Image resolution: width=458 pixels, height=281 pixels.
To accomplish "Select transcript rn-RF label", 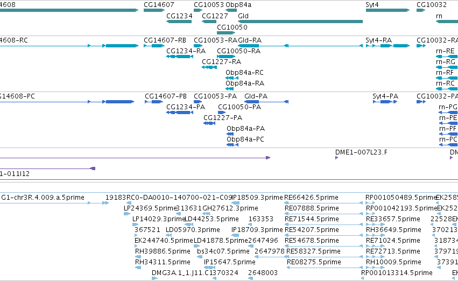I will coord(445,73).
